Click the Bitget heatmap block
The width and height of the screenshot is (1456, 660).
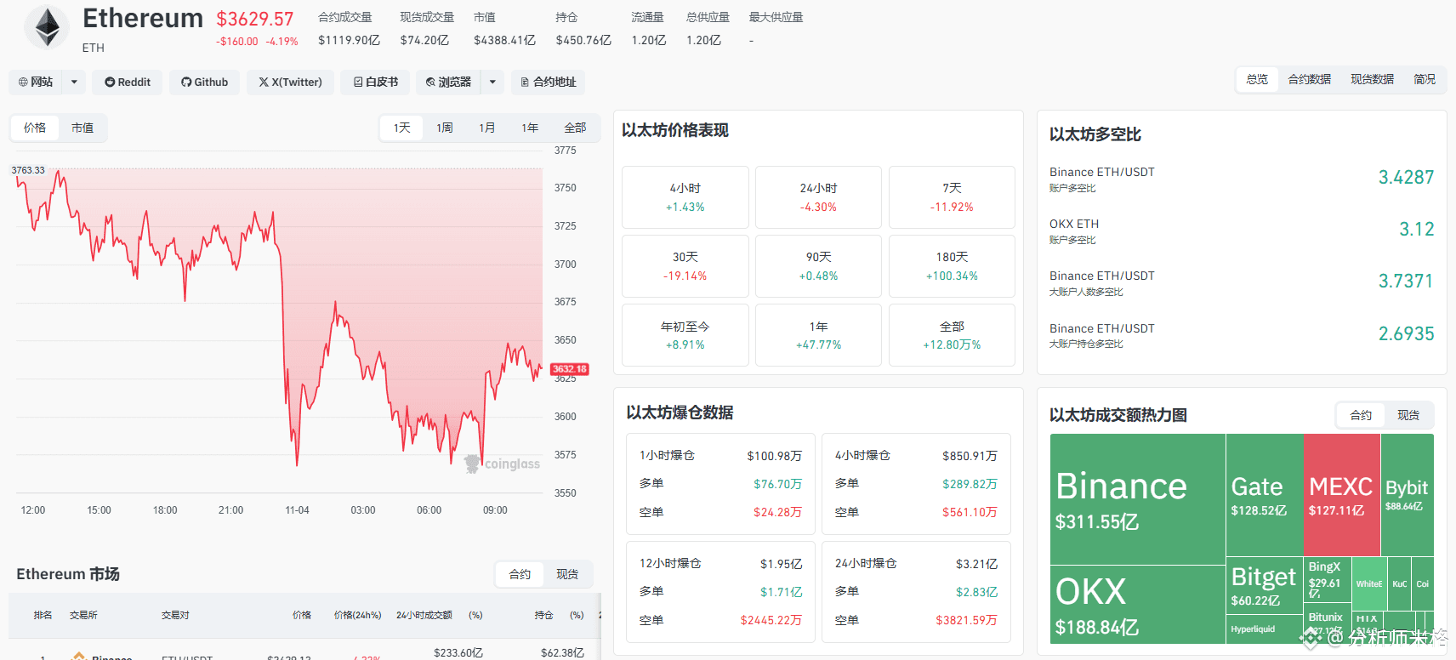[1264, 585]
